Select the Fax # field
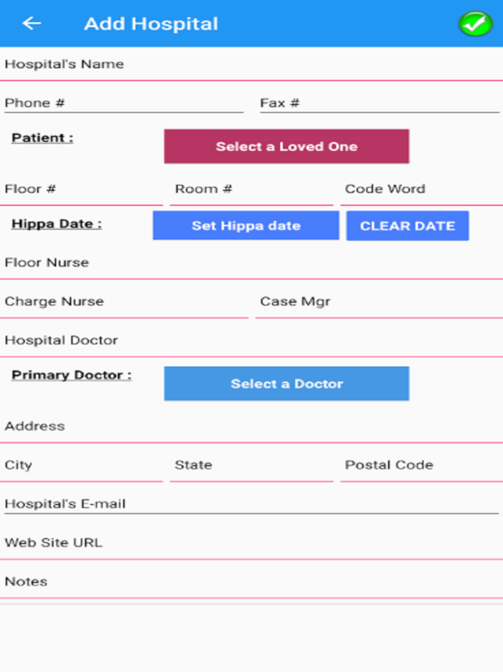 point(379,104)
